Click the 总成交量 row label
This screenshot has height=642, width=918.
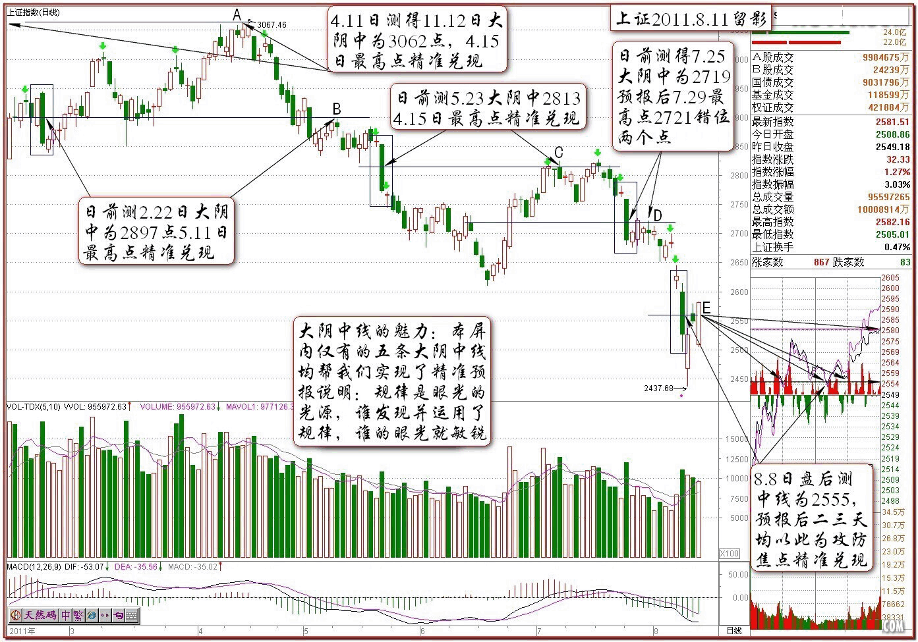pyautogui.click(x=772, y=197)
